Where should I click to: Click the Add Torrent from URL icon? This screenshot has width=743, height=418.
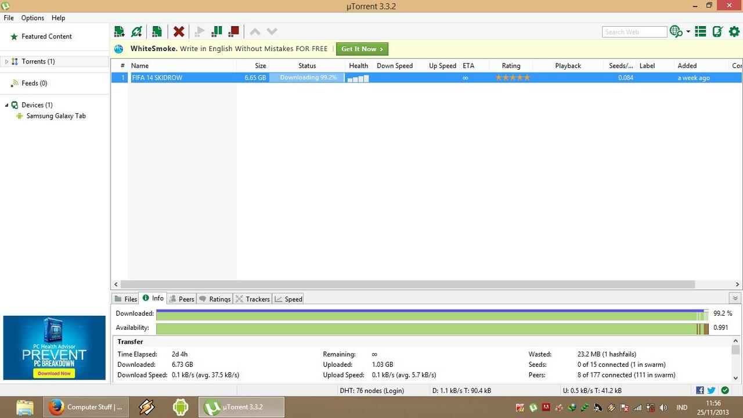click(137, 31)
